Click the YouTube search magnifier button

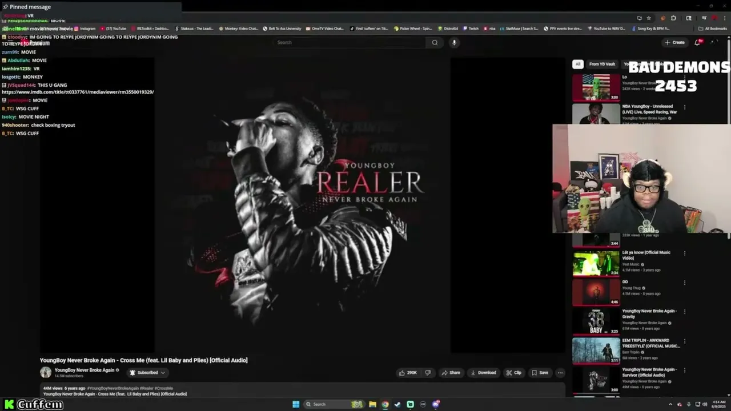coord(435,42)
